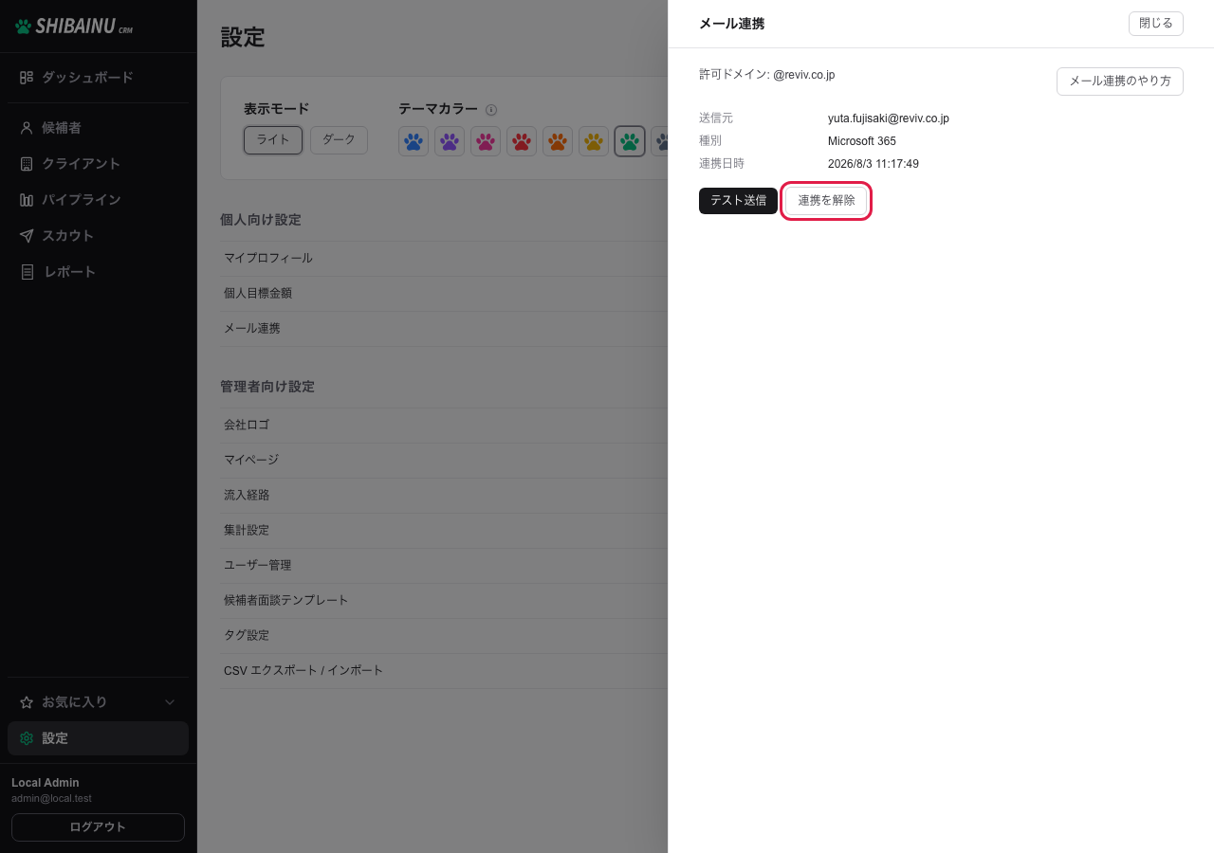Open the タグ設定 setting row
Viewport: 1214px width, 853px height.
444,636
